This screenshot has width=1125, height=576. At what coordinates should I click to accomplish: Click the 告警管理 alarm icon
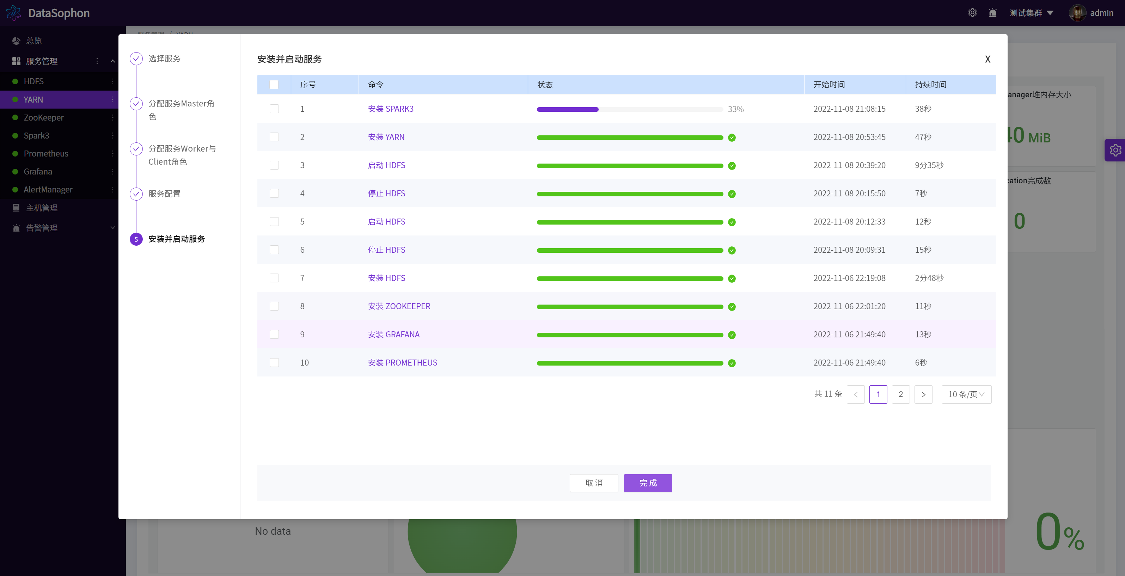[16, 228]
